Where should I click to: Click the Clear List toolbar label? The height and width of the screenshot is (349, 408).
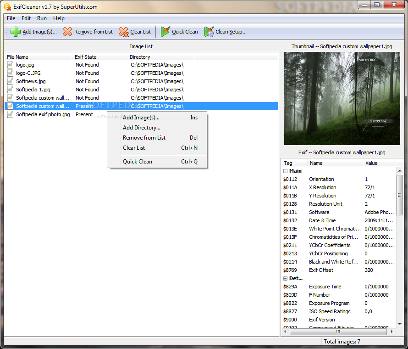[141, 32]
